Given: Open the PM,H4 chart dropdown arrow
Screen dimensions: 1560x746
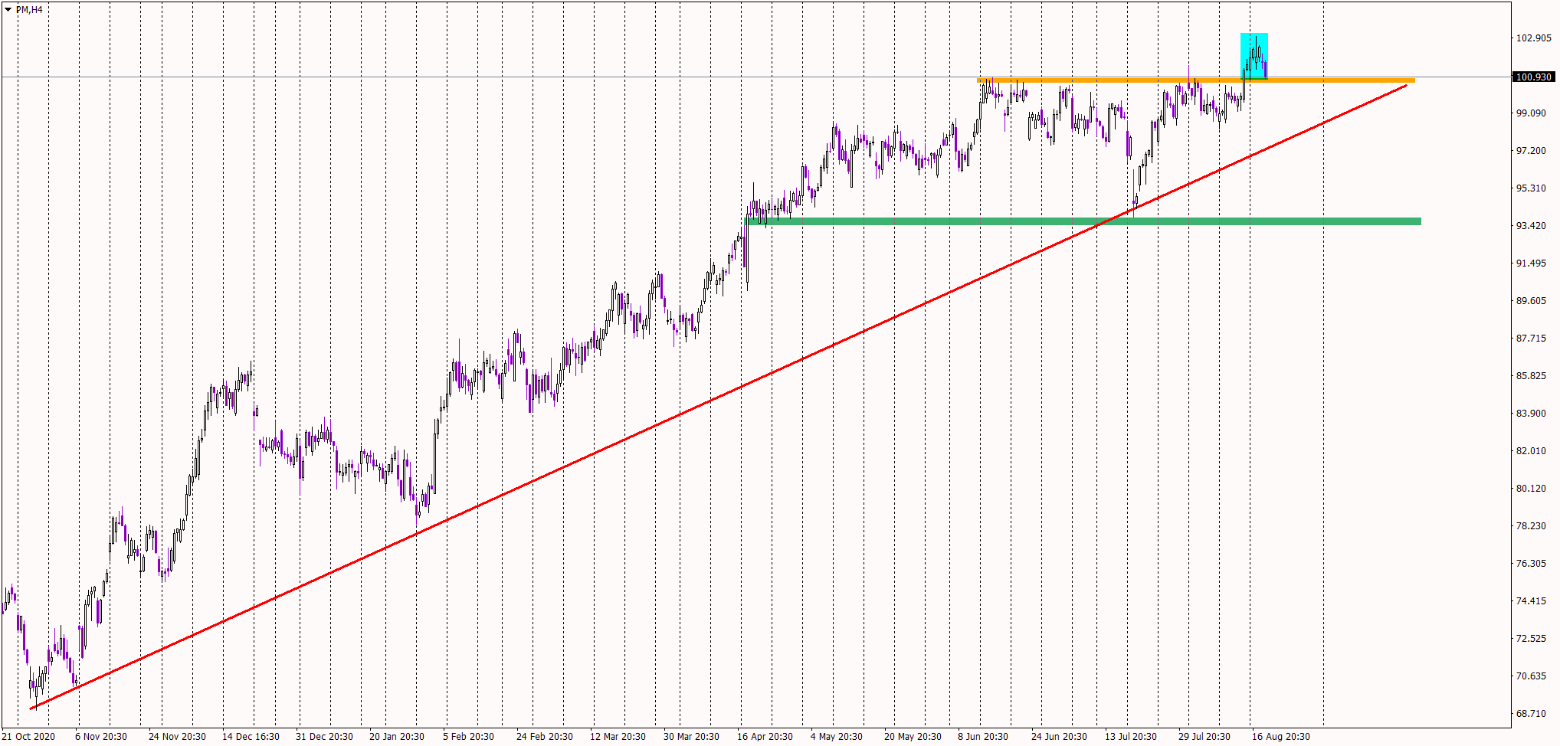Looking at the screenshot, I should 8,9.
